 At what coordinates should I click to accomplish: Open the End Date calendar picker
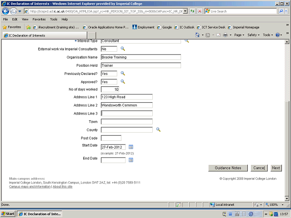[131, 160]
